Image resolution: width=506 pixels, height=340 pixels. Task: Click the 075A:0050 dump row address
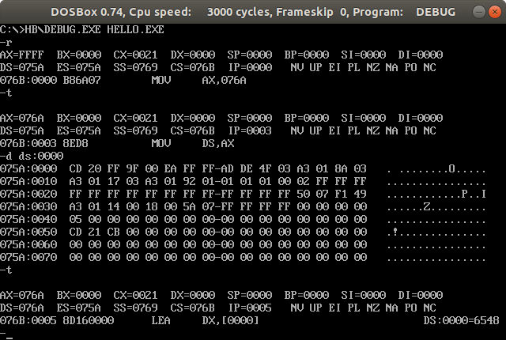(28, 232)
